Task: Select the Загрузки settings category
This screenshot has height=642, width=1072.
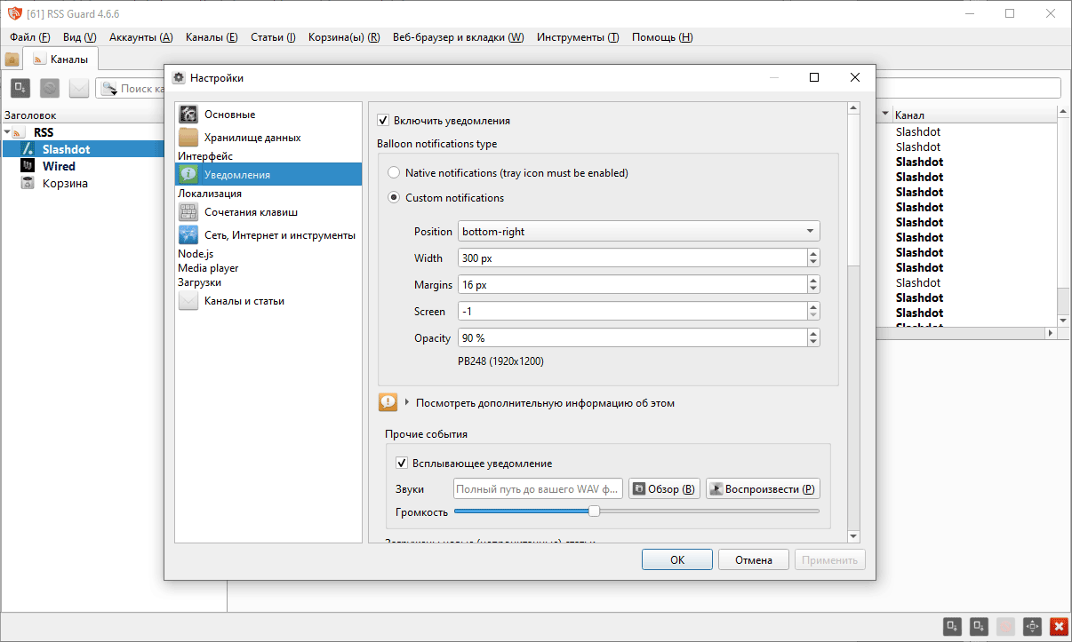Action: tap(200, 282)
